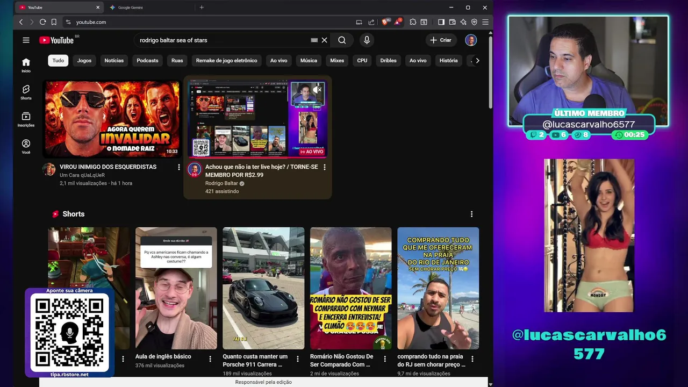Open the Rodrigo Baltar channel name link
The width and height of the screenshot is (688, 387).
click(x=221, y=183)
